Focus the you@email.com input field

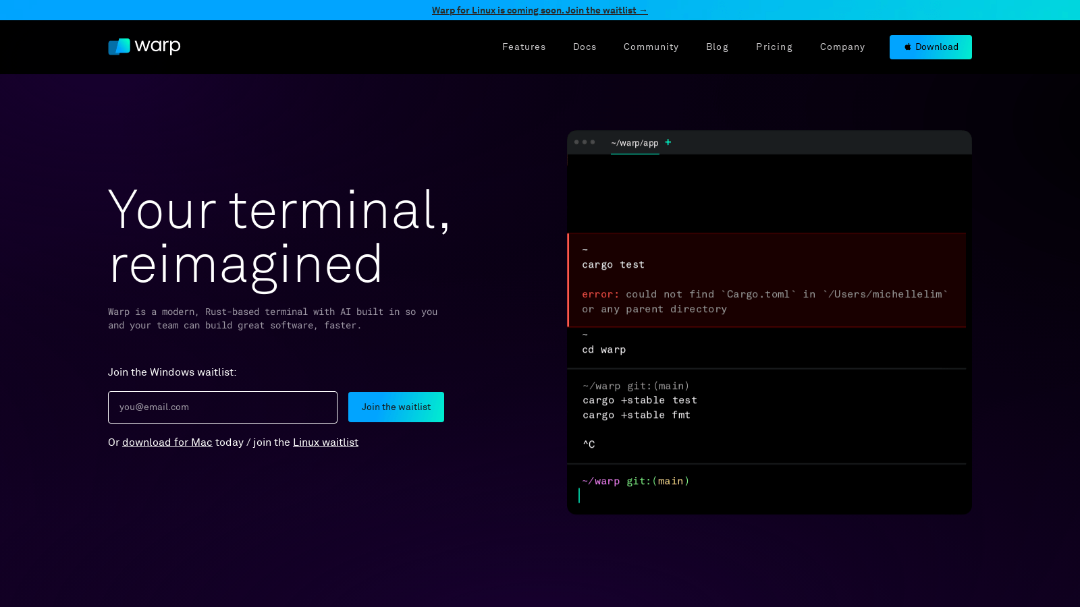coord(223,407)
